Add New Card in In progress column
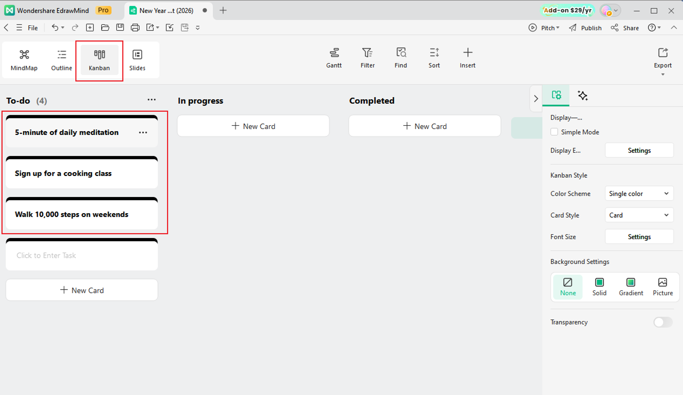Image resolution: width=683 pixels, height=395 pixels. [253, 126]
